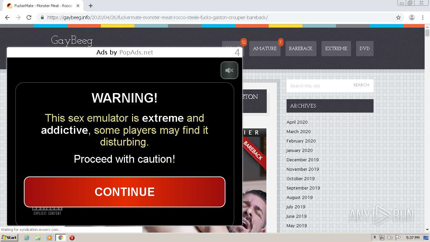The height and width of the screenshot is (242, 430).
Task: Unmute the ad using the speaker icon
Action: tap(229, 70)
